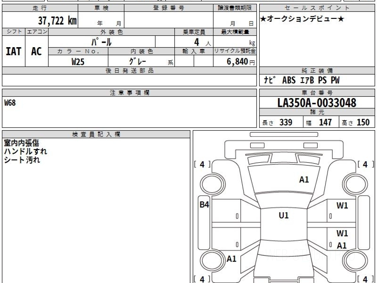The width and height of the screenshot is (377, 283).
Task: Click the 内装色 header
Action: [141, 51]
